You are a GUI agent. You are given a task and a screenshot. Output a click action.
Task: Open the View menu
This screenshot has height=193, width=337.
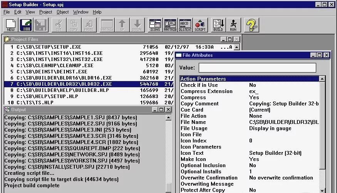[30, 12]
